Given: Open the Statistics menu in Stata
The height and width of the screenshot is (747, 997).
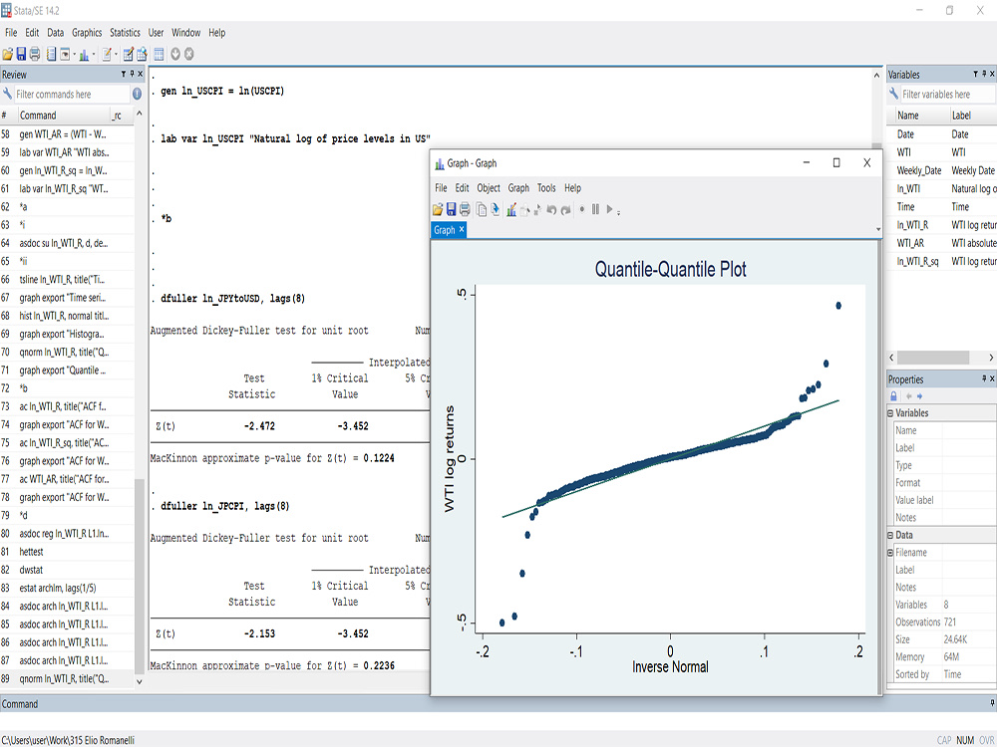Looking at the screenshot, I should click(x=125, y=33).
